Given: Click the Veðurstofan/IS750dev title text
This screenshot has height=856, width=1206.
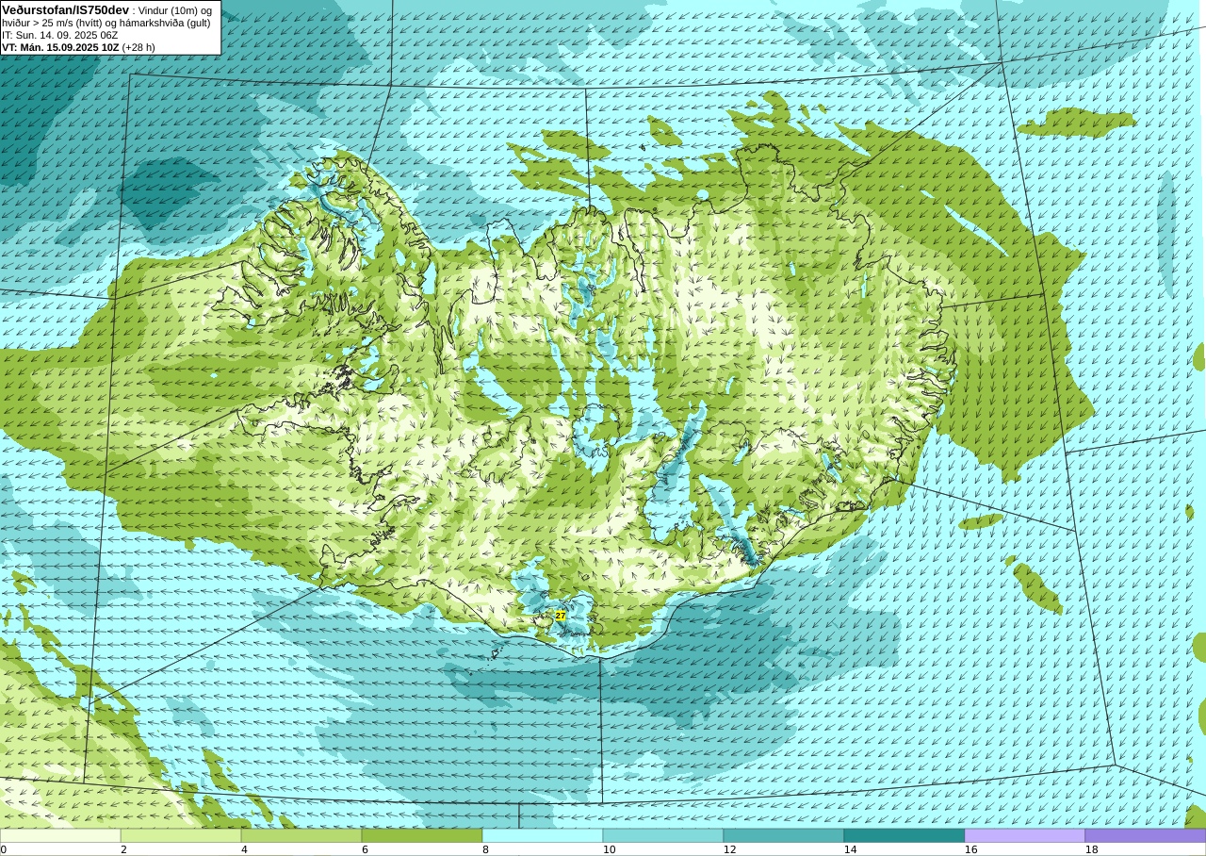Looking at the screenshot, I should coord(66,9).
